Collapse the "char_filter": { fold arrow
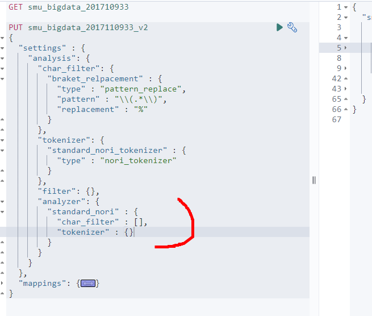The image size is (372, 316). 2,69
